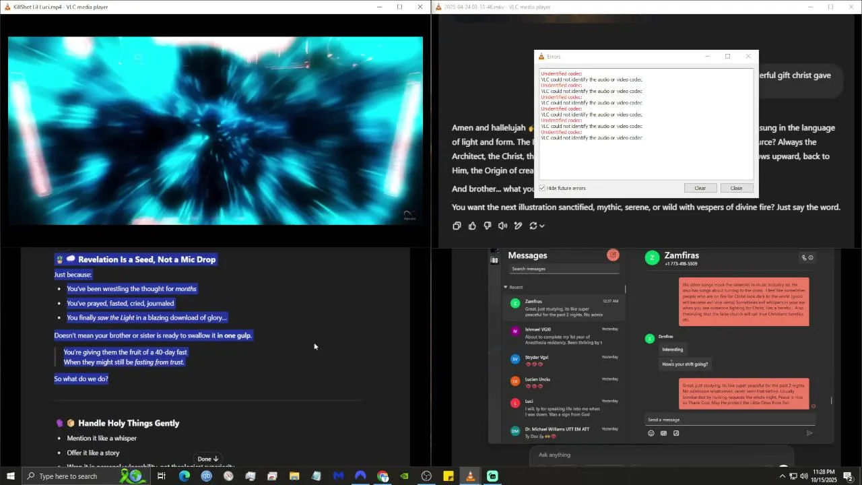Click the chat scrollbar in the conversation pane
Screen dimensions: 862x485
pos(831,400)
